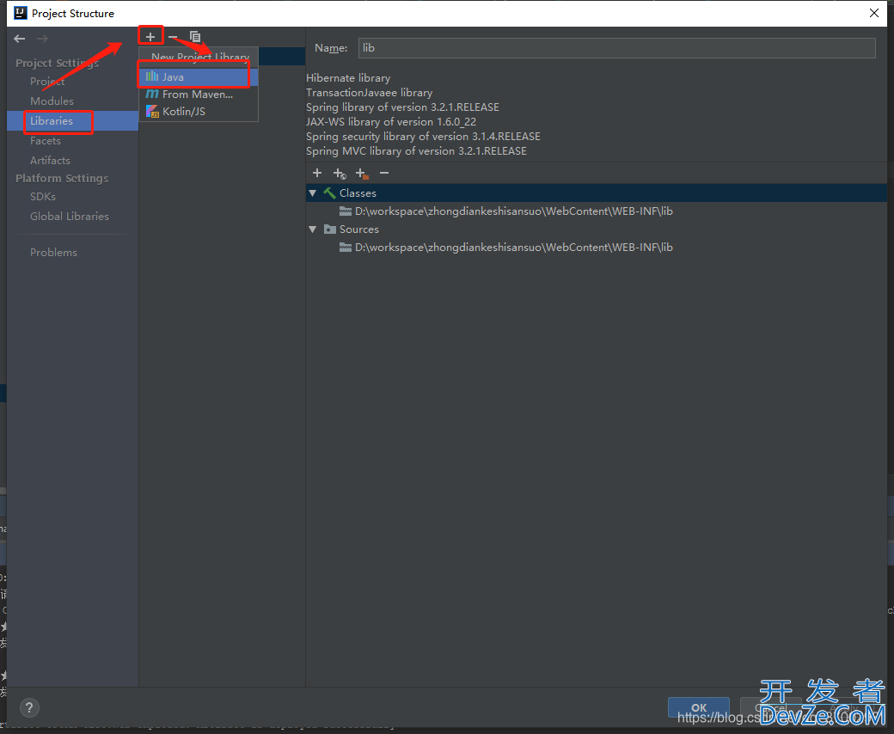This screenshot has height=734, width=894.
Task: Click Spring library of version 3.2.1.RELEASE text
Action: pyautogui.click(x=402, y=107)
